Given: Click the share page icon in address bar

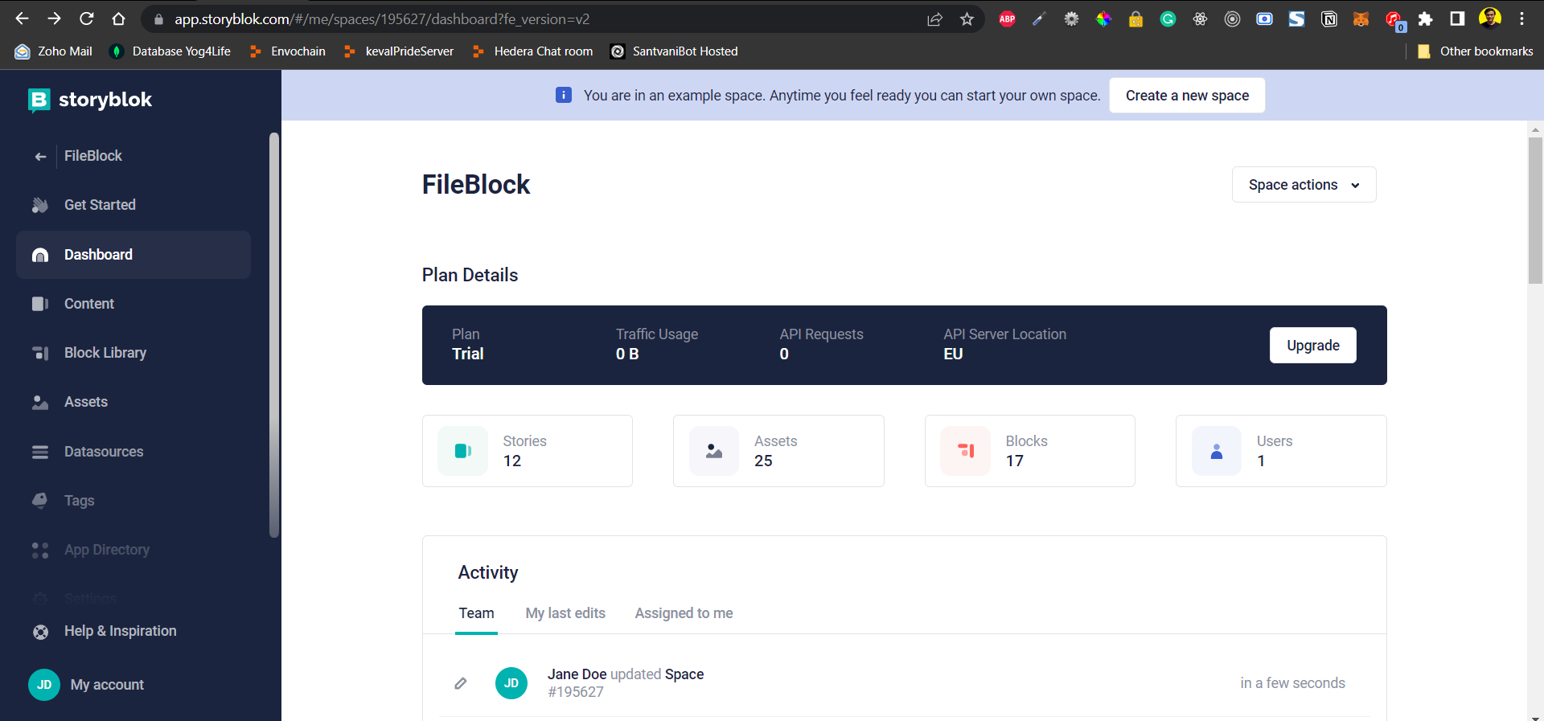Looking at the screenshot, I should tap(934, 19).
